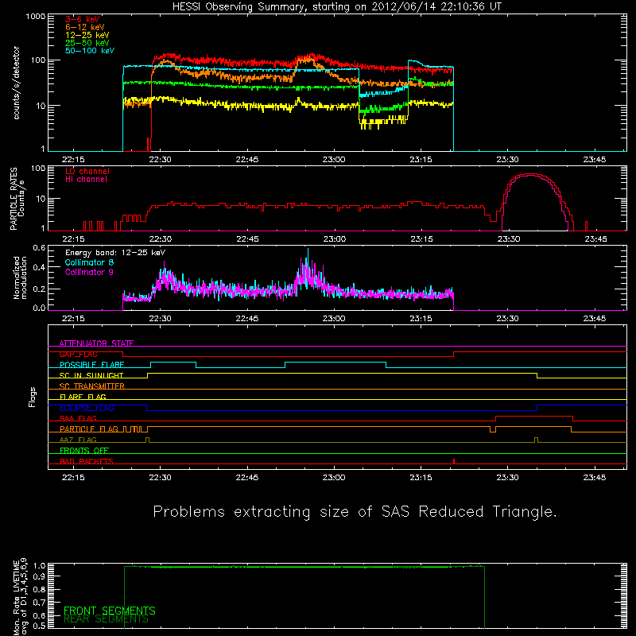This screenshot has height=636, width=636.
Task: Click the FRONT SEGMENTS legend label
Action: [x=110, y=611]
